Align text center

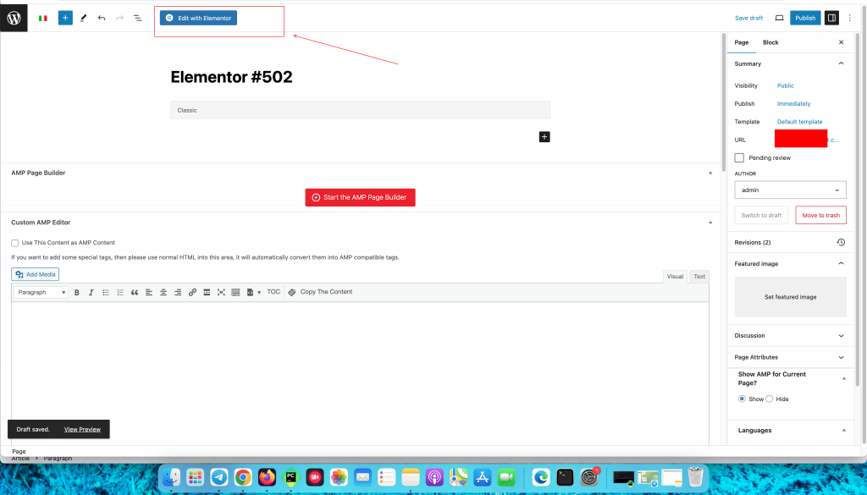click(163, 292)
